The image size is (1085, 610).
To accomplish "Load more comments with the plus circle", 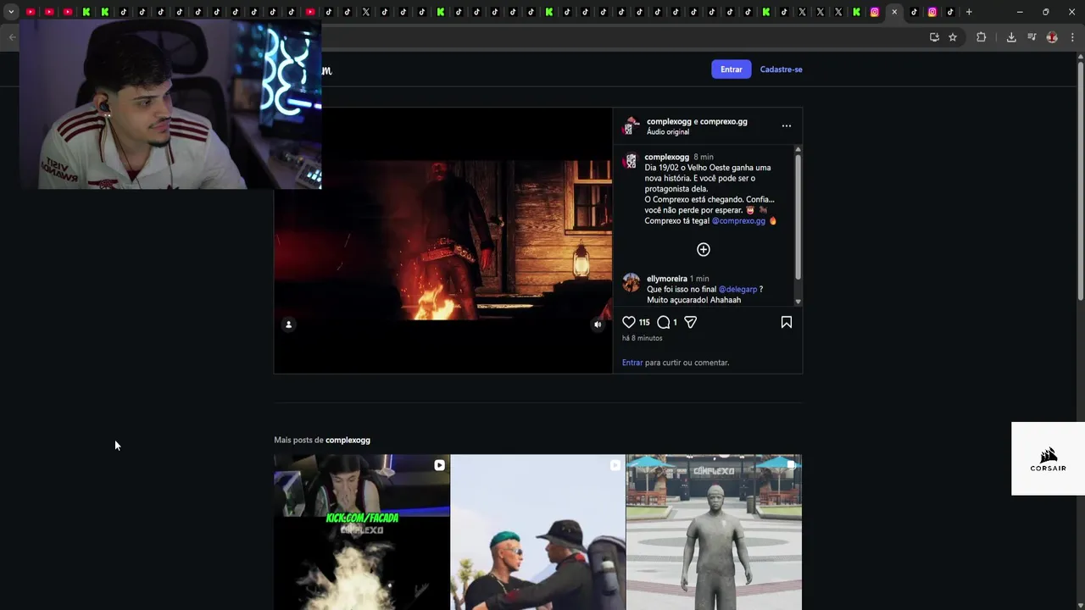I will coord(703,249).
